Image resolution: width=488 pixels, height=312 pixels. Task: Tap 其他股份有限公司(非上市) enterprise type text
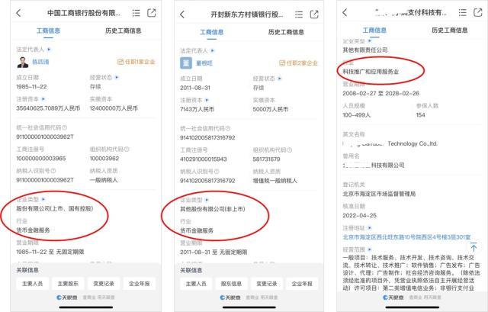(x=213, y=209)
